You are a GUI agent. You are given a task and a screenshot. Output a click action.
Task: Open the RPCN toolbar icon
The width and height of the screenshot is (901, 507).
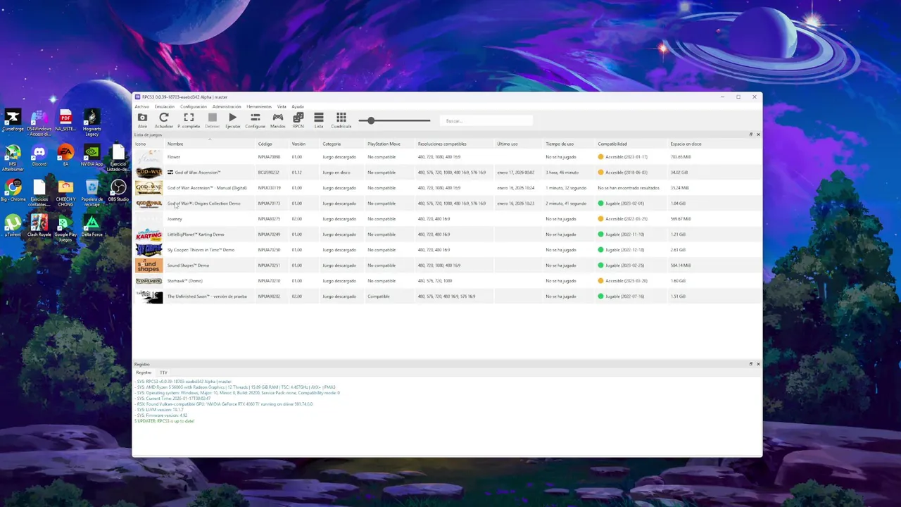pos(298,118)
